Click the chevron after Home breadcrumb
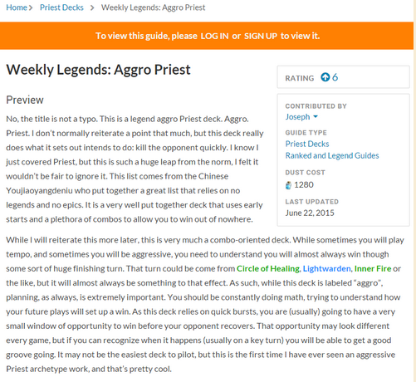416x382 pixels. [31, 7]
